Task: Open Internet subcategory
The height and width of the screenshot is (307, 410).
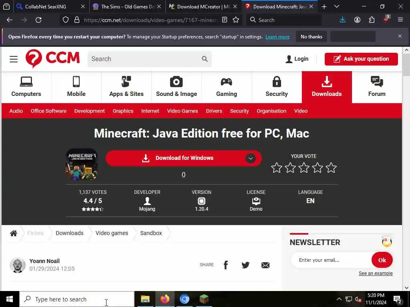Action: (150, 111)
